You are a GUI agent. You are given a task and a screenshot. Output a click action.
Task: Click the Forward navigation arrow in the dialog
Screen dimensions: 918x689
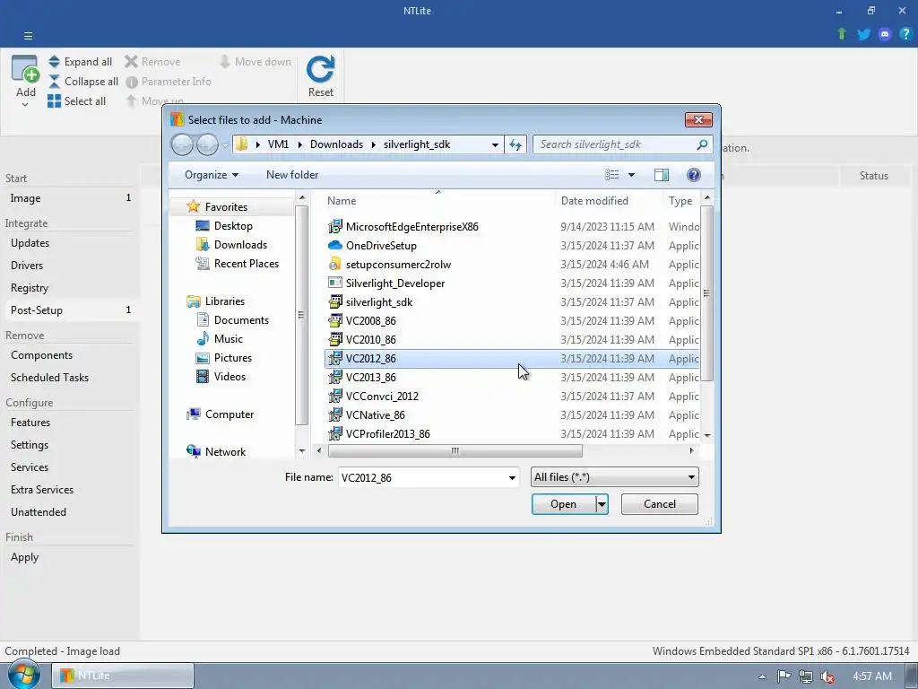(207, 144)
